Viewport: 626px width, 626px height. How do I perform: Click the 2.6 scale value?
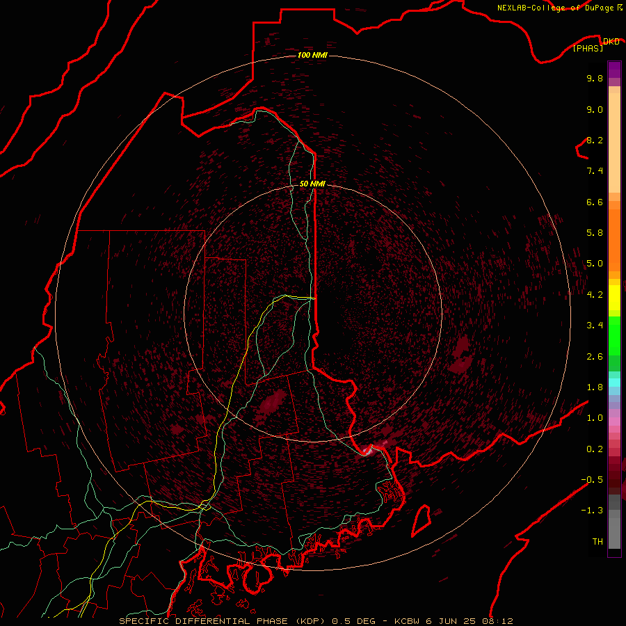tap(595, 357)
